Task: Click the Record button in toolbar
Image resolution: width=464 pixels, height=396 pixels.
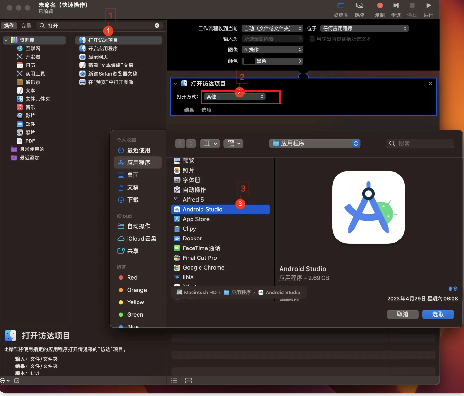Action: tap(380, 6)
